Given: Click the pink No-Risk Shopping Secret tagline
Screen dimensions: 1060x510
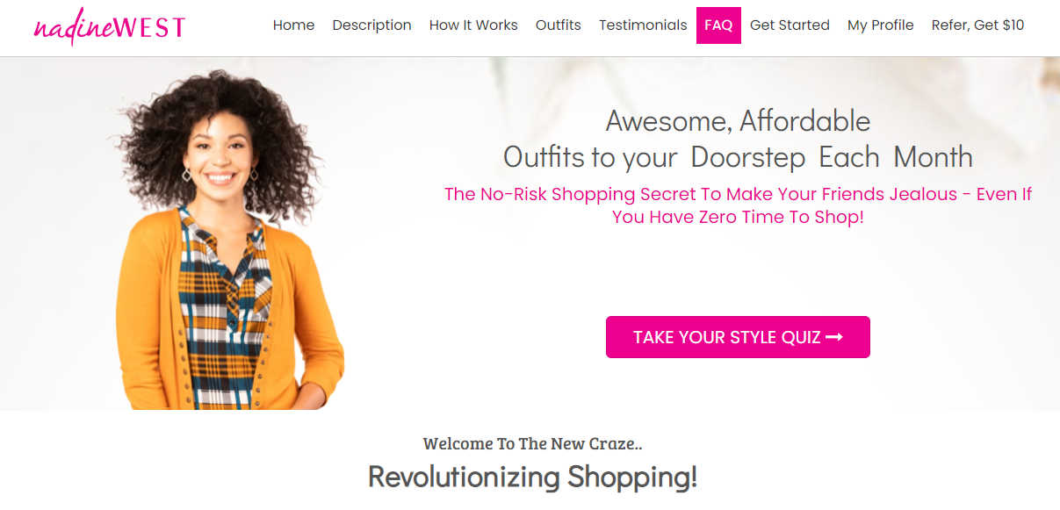Looking at the screenshot, I should click(738, 205).
